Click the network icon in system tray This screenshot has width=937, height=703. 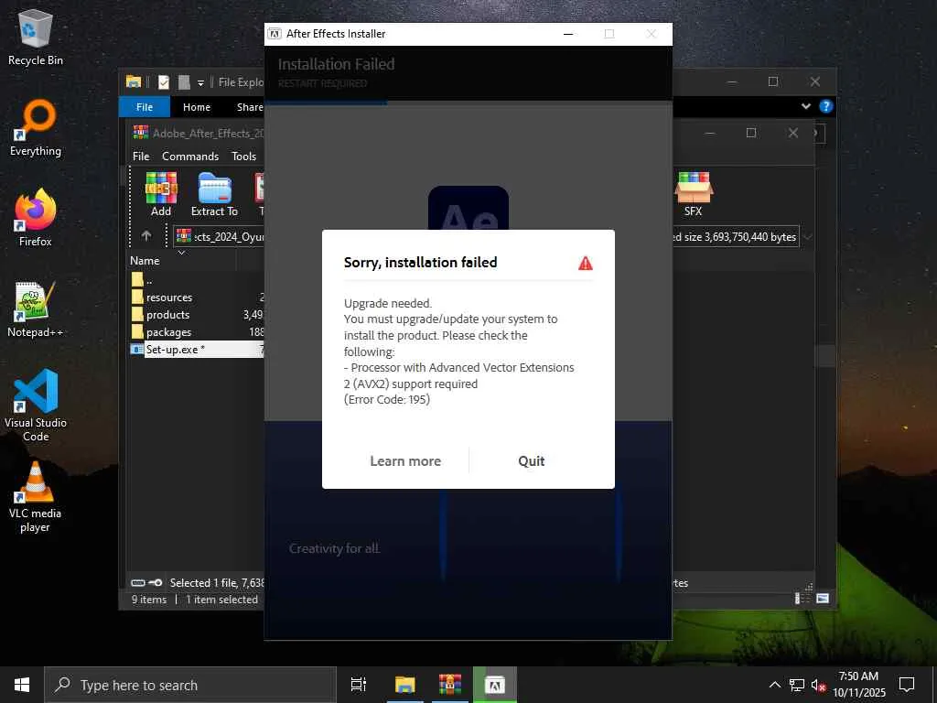click(797, 685)
